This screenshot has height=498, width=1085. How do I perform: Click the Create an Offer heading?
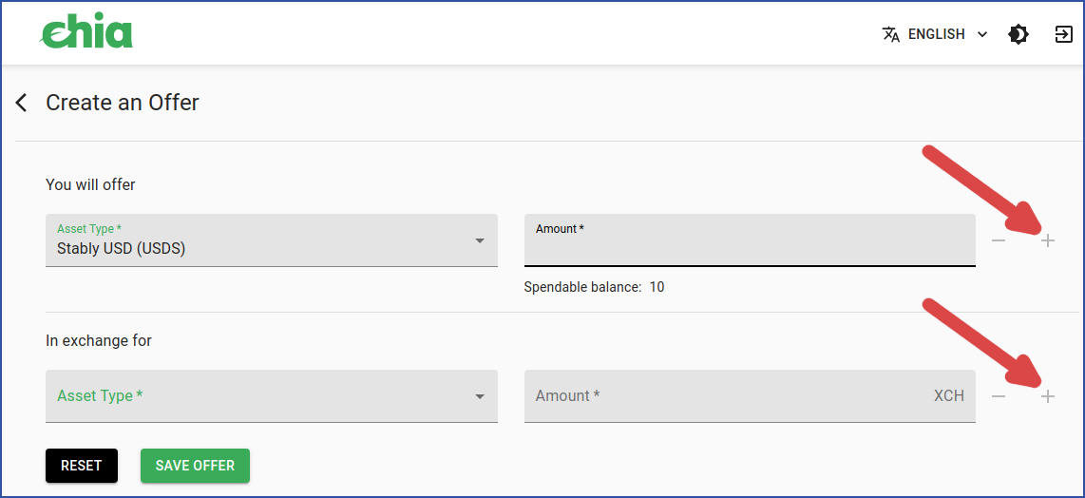click(123, 103)
